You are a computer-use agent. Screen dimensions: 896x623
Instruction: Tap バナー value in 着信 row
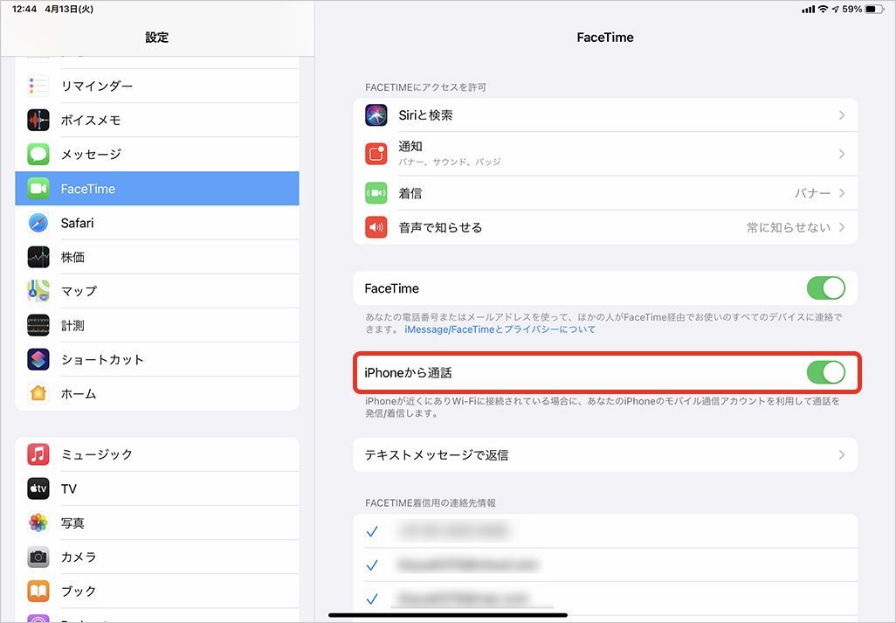[x=812, y=193]
